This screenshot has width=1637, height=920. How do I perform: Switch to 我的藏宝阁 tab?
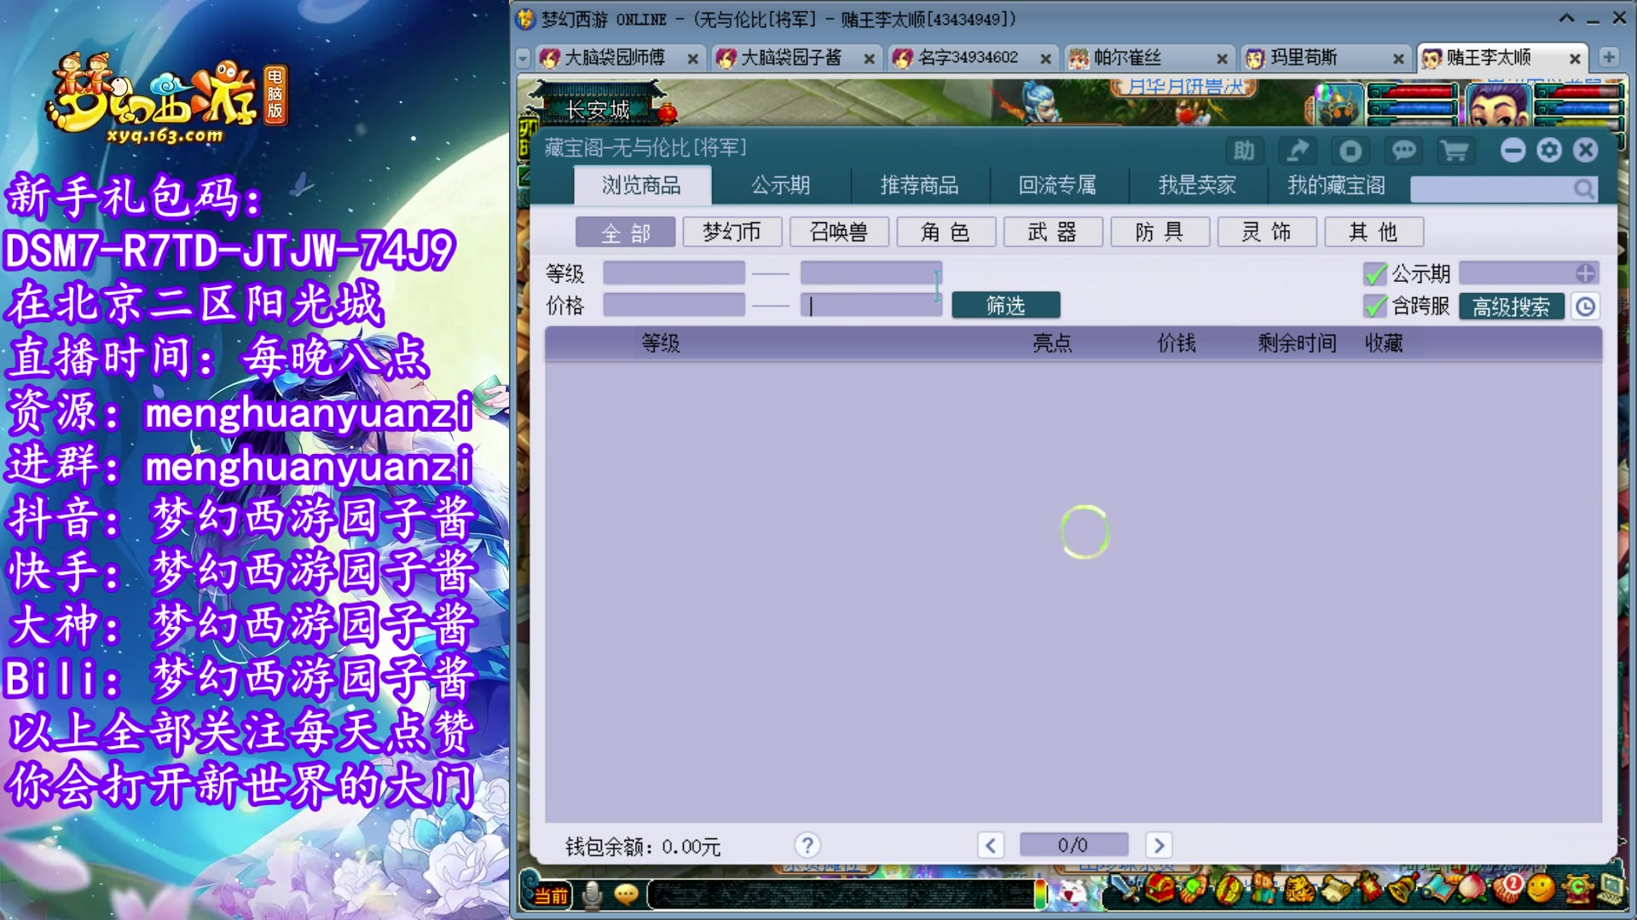(1336, 185)
